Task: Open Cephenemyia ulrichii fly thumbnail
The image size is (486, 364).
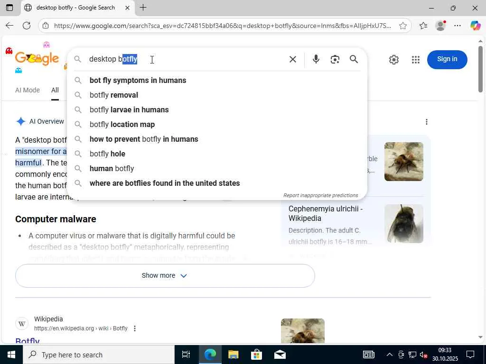Action: click(x=403, y=224)
